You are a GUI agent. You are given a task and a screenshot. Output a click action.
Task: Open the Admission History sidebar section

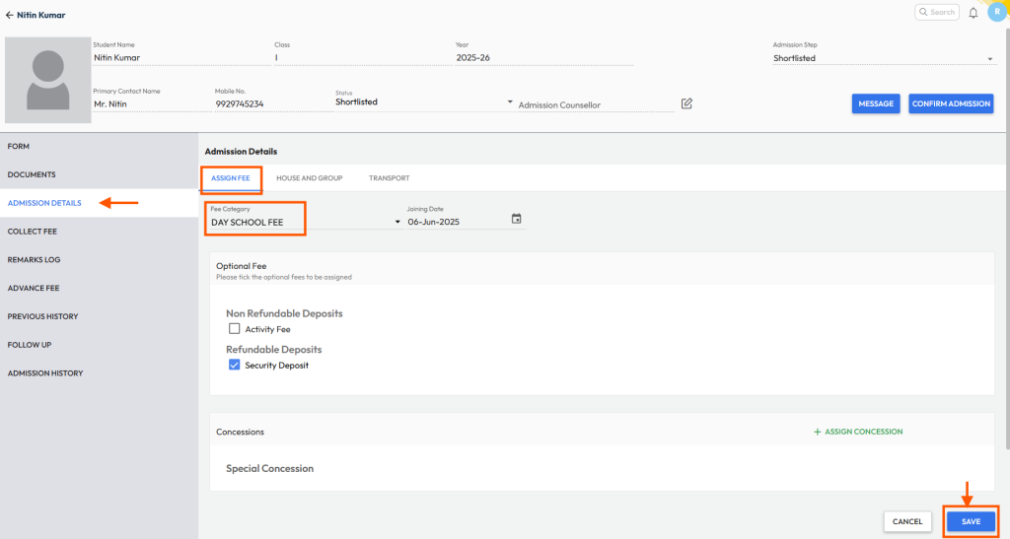pos(100,372)
